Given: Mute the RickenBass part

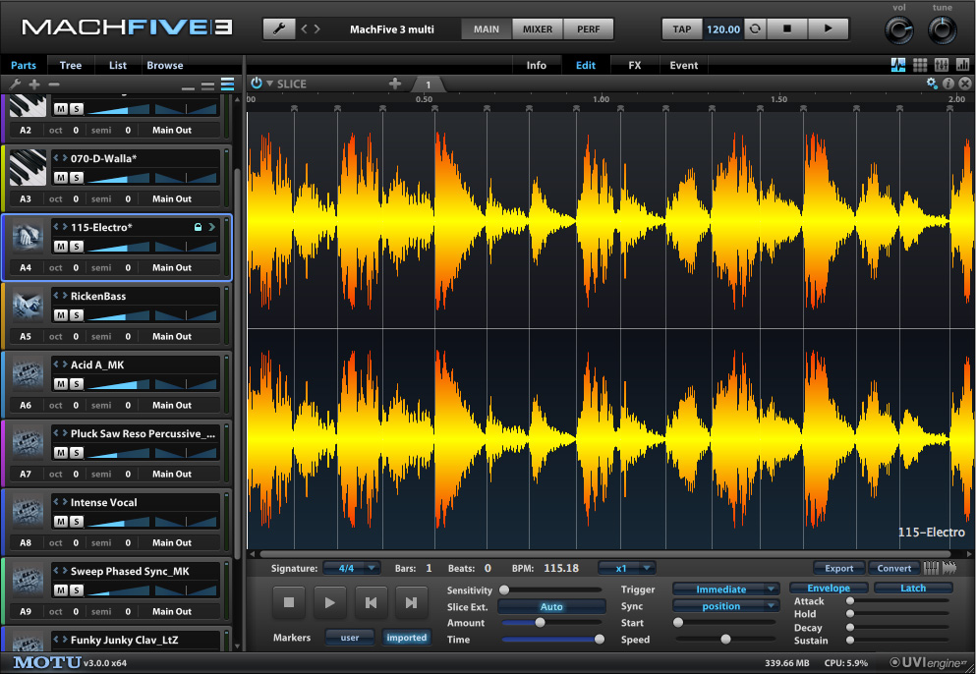Looking at the screenshot, I should click(x=60, y=314).
